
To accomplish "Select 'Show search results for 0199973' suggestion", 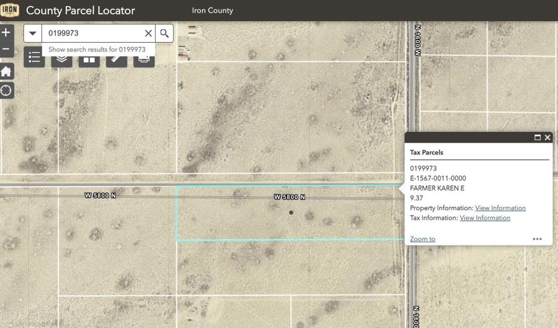I will (x=97, y=50).
